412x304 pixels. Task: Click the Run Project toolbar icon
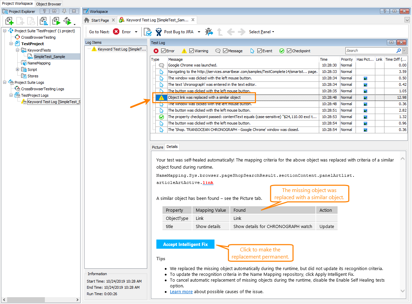(x=56, y=21)
